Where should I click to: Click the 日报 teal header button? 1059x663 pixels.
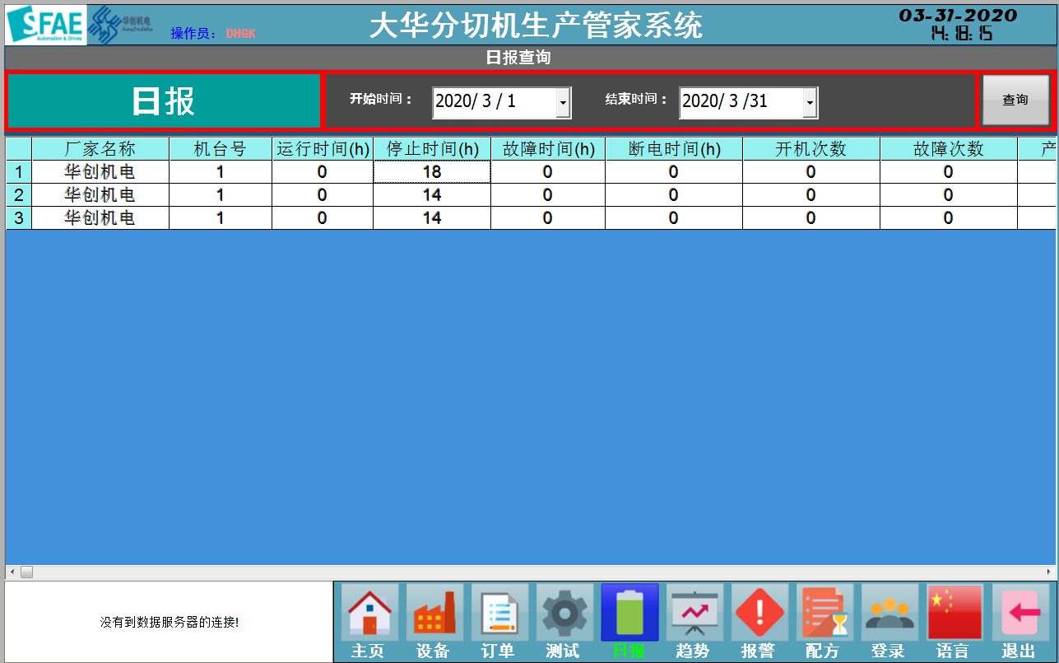pos(164,101)
